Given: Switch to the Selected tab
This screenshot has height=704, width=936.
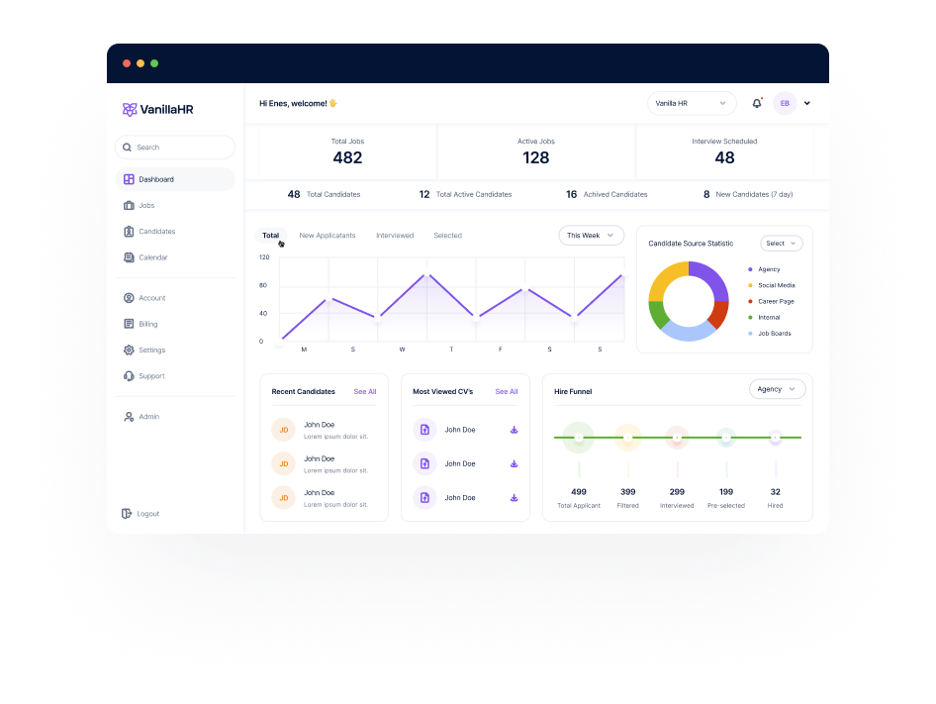Looking at the screenshot, I should (x=447, y=236).
